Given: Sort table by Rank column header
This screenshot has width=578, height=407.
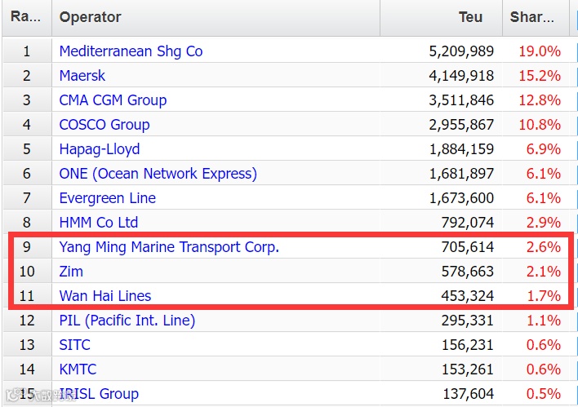Looking at the screenshot, I should (x=26, y=17).
